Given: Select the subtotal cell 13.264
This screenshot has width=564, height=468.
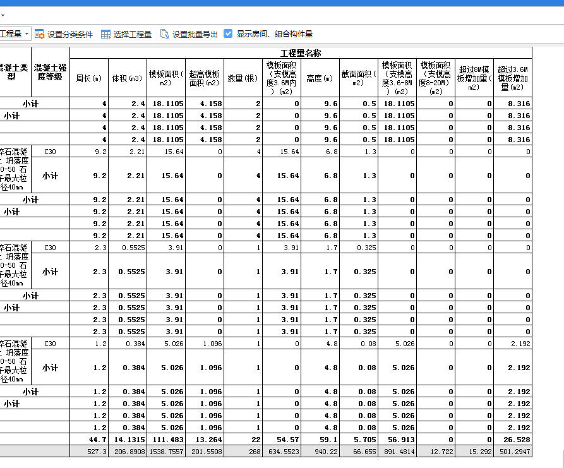Looking at the screenshot, I should click(204, 440).
